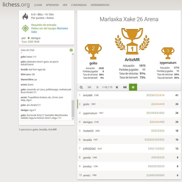182x182 pixels.
Task: Toggle the chat room green checkbox
Action: click(x=71, y=50)
